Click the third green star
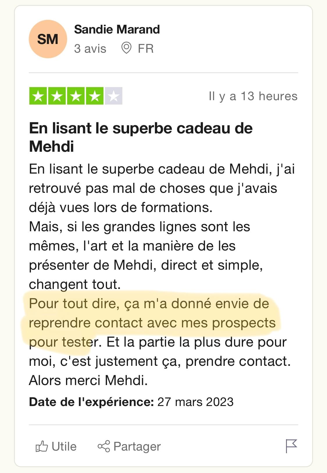Image resolution: width=327 pixels, height=473 pixels. click(76, 96)
